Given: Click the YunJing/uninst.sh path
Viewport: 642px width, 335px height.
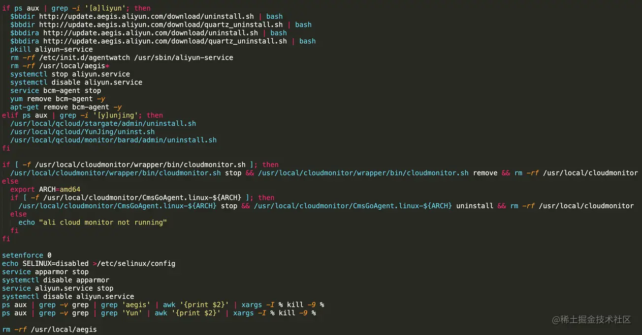Looking at the screenshot, I should [x=82, y=132].
